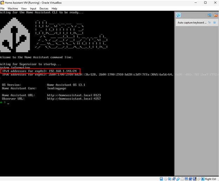Open the Help menu
The height and width of the screenshot is (181, 219).
54,8
